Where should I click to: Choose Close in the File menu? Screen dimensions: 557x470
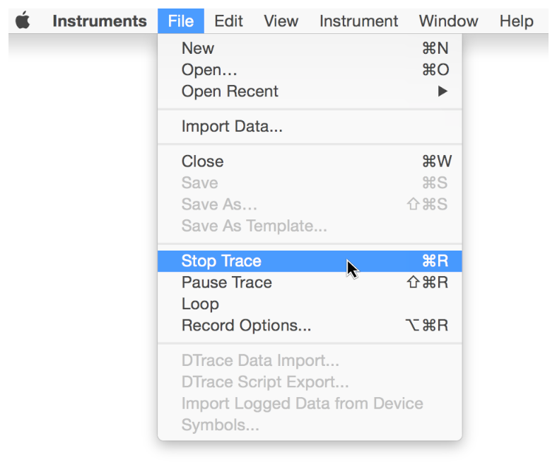202,161
